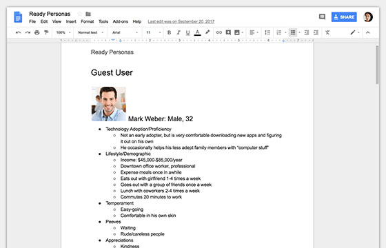Image resolution: width=386 pixels, height=248 pixels.
Task: Click the Income: $45,000-$85,000/year line
Action: pos(151,160)
